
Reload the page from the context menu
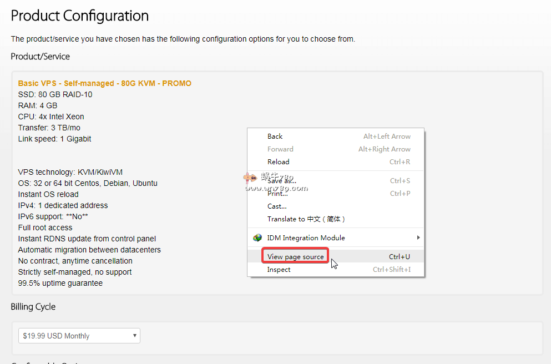pyautogui.click(x=279, y=162)
